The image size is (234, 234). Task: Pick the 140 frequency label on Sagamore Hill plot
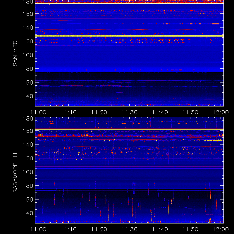pos(28,144)
